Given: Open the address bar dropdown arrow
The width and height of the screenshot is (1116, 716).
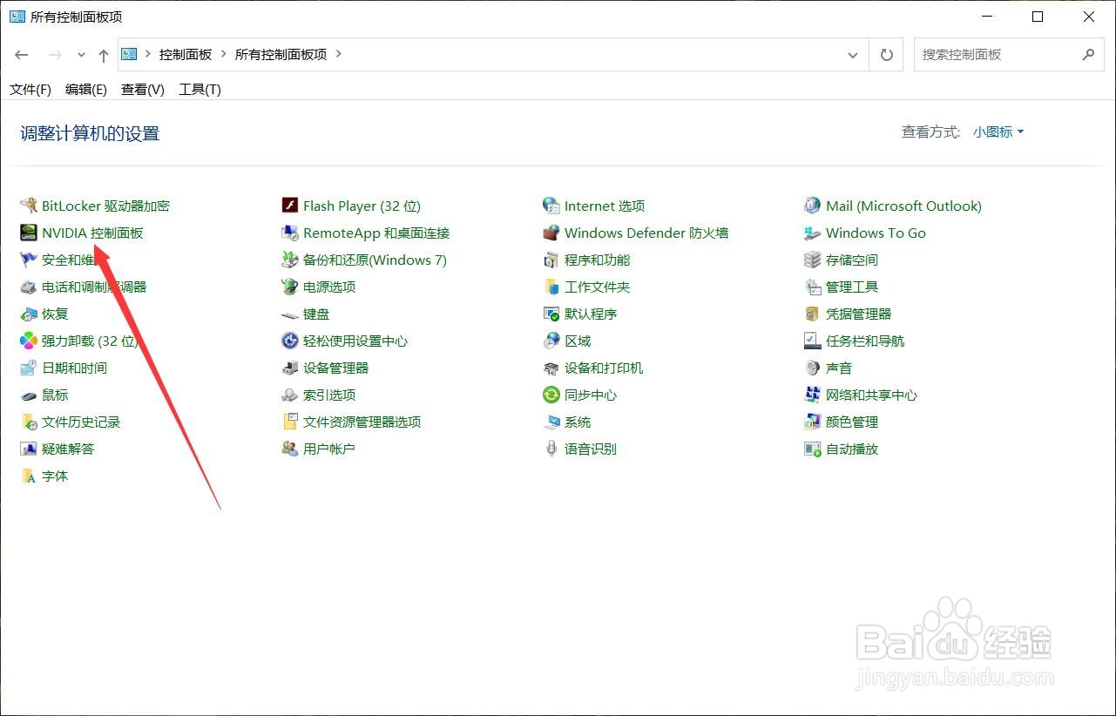Looking at the screenshot, I should (853, 54).
